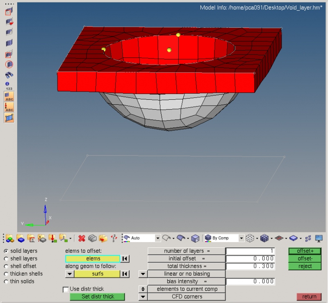Open the Load Collectors icon
Image resolution: width=328 pixels, height=303 pixels.
[x=52, y=238]
